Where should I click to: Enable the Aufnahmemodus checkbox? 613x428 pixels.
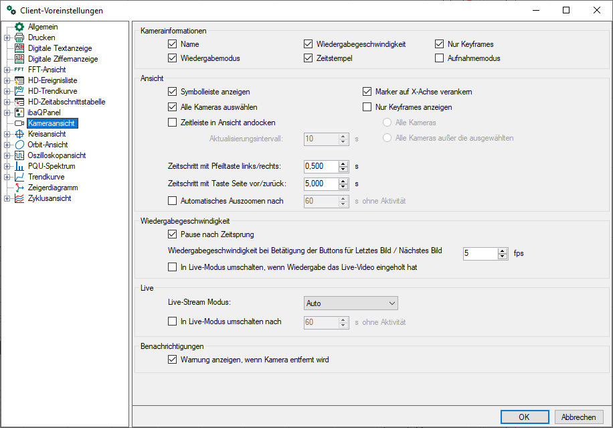[440, 58]
